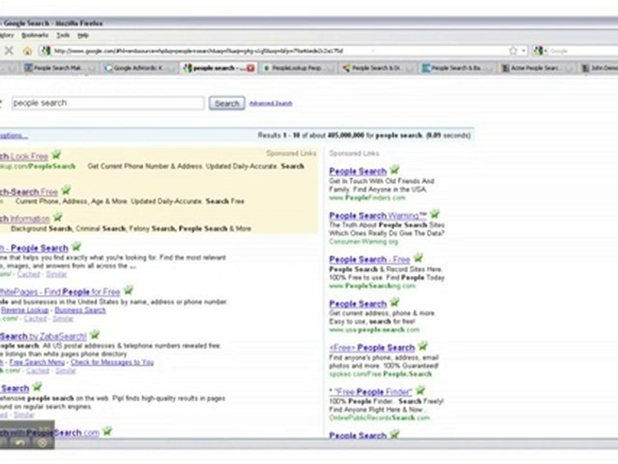Open the Similar link under ZabaSearch result

66,371
